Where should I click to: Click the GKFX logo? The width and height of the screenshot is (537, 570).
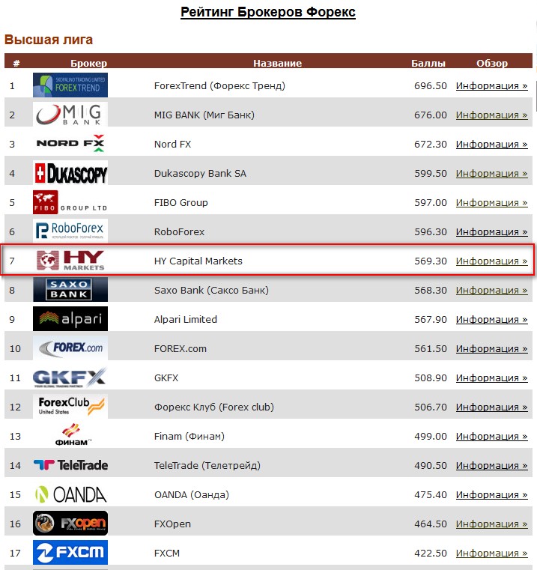tap(70, 377)
